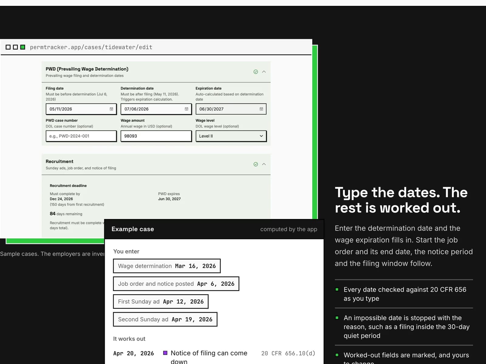Click the green bullet beside 'An impossible date'
The width and height of the screenshot is (486, 364).
337,318
